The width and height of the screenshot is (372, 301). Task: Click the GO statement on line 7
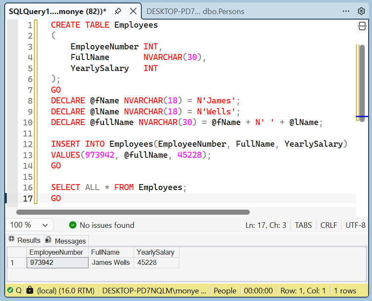click(x=56, y=90)
